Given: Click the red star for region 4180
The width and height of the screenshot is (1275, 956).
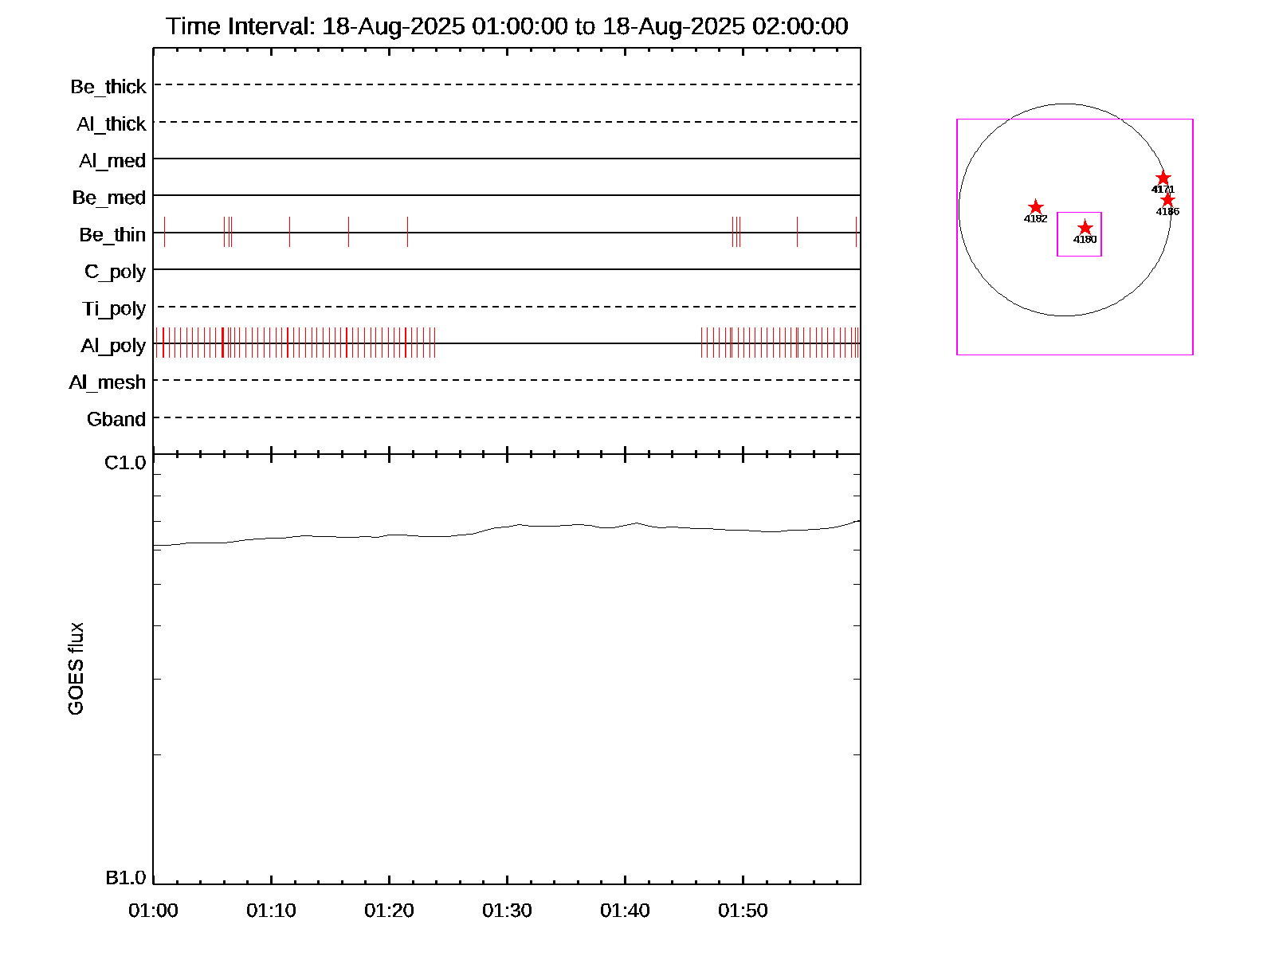Looking at the screenshot, I should (x=1085, y=229).
